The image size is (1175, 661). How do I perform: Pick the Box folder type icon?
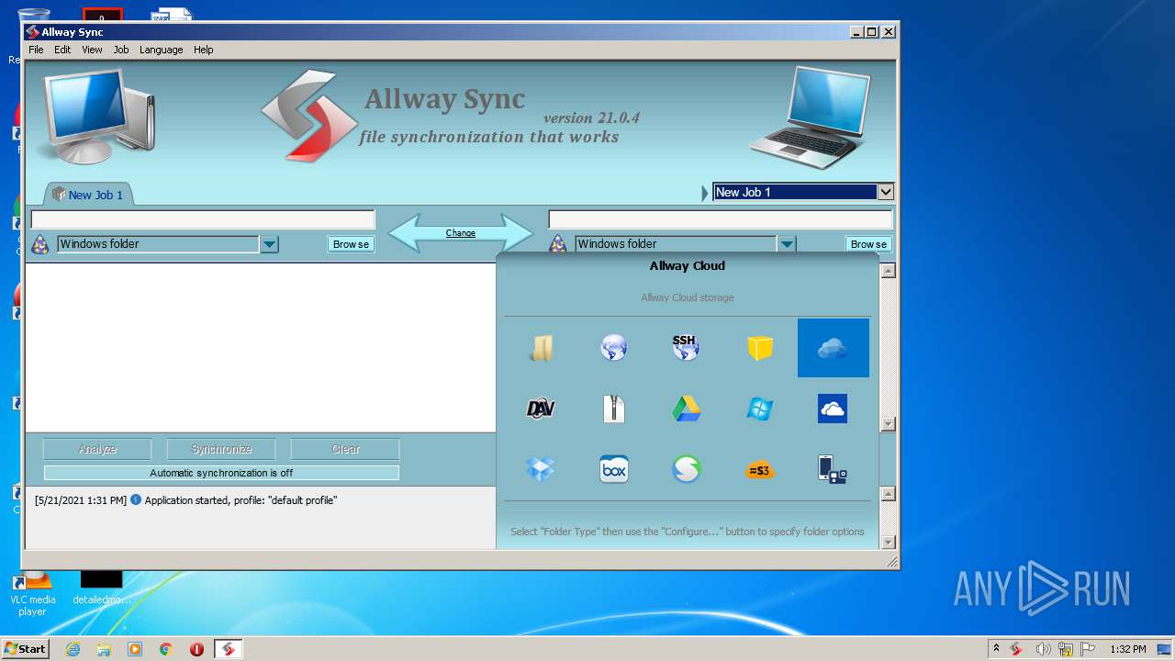(614, 469)
